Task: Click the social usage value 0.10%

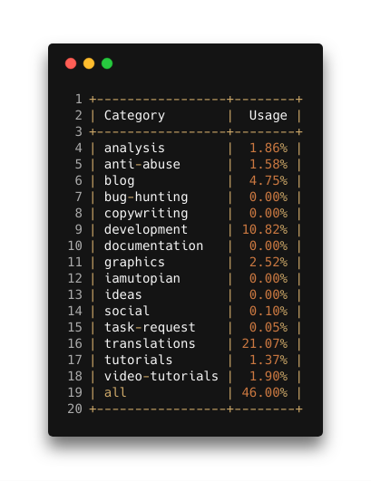Action: coord(268,311)
